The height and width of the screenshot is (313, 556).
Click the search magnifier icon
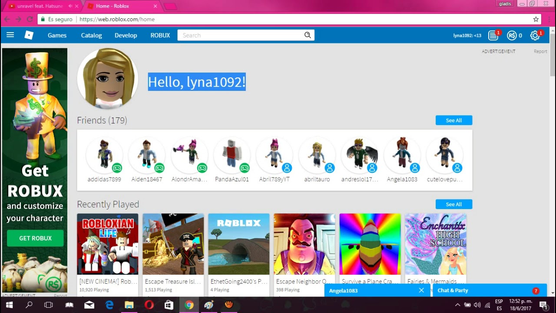[x=308, y=35]
